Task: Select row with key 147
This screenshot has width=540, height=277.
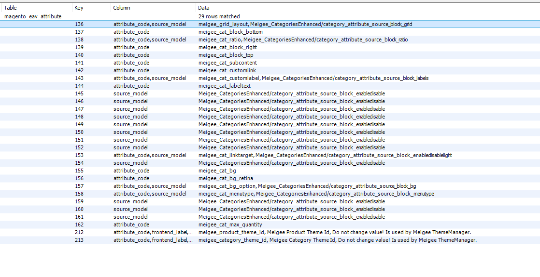Action: point(270,109)
